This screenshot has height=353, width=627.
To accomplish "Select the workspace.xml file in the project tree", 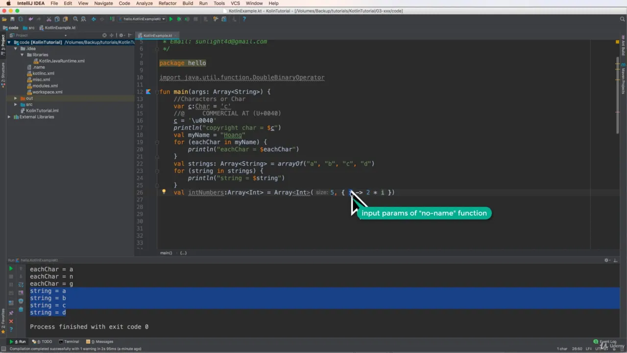I will tap(47, 92).
